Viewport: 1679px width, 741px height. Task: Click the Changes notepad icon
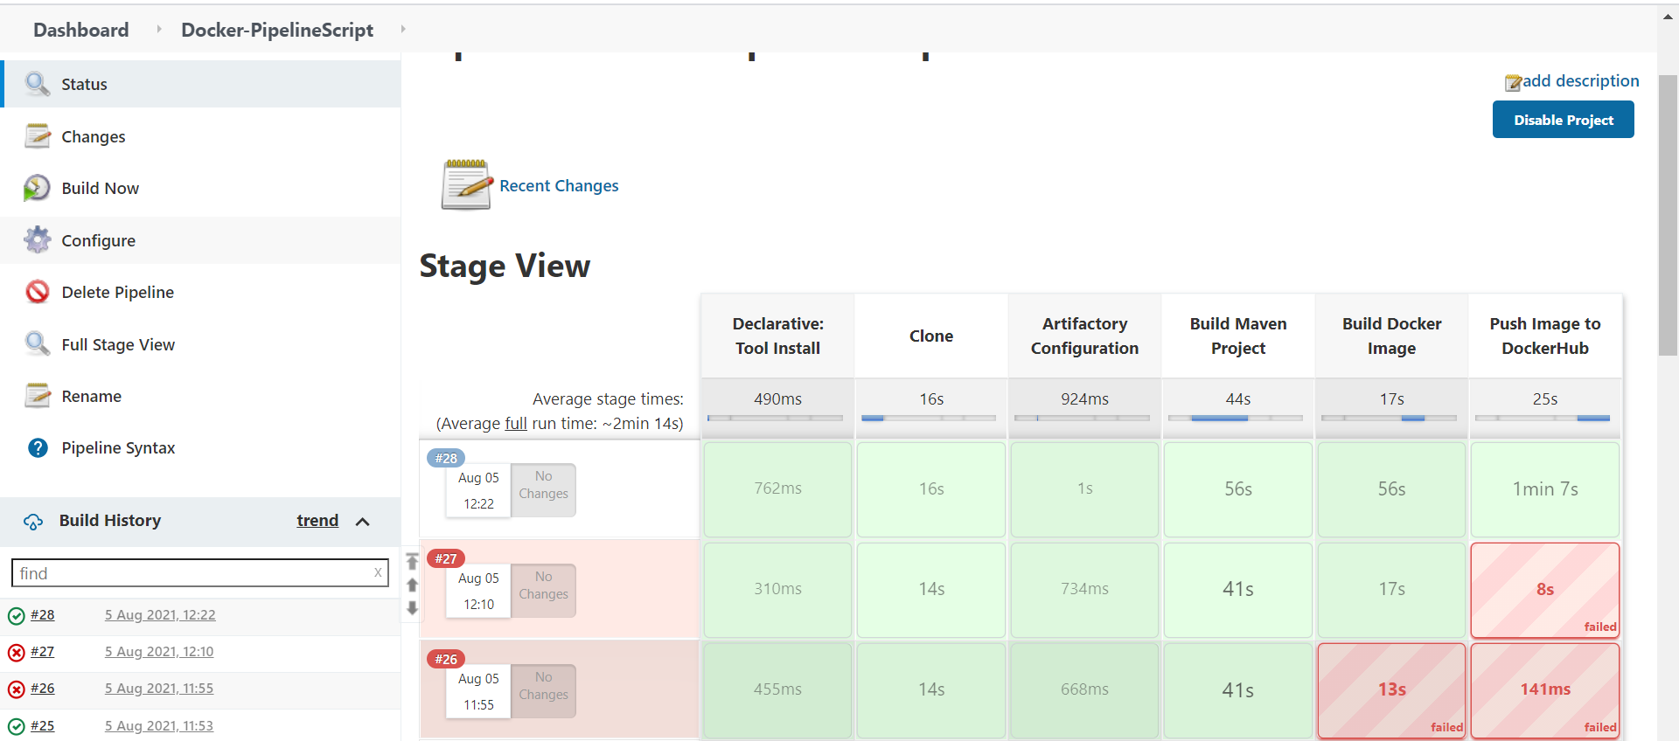37,136
